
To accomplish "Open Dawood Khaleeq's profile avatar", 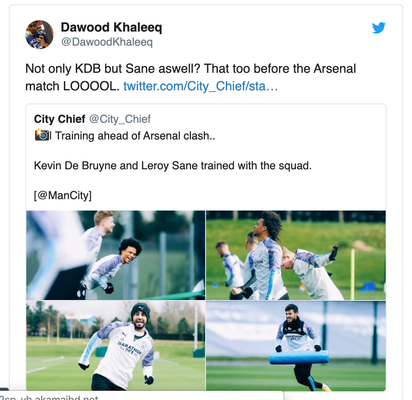I will pyautogui.click(x=39, y=34).
